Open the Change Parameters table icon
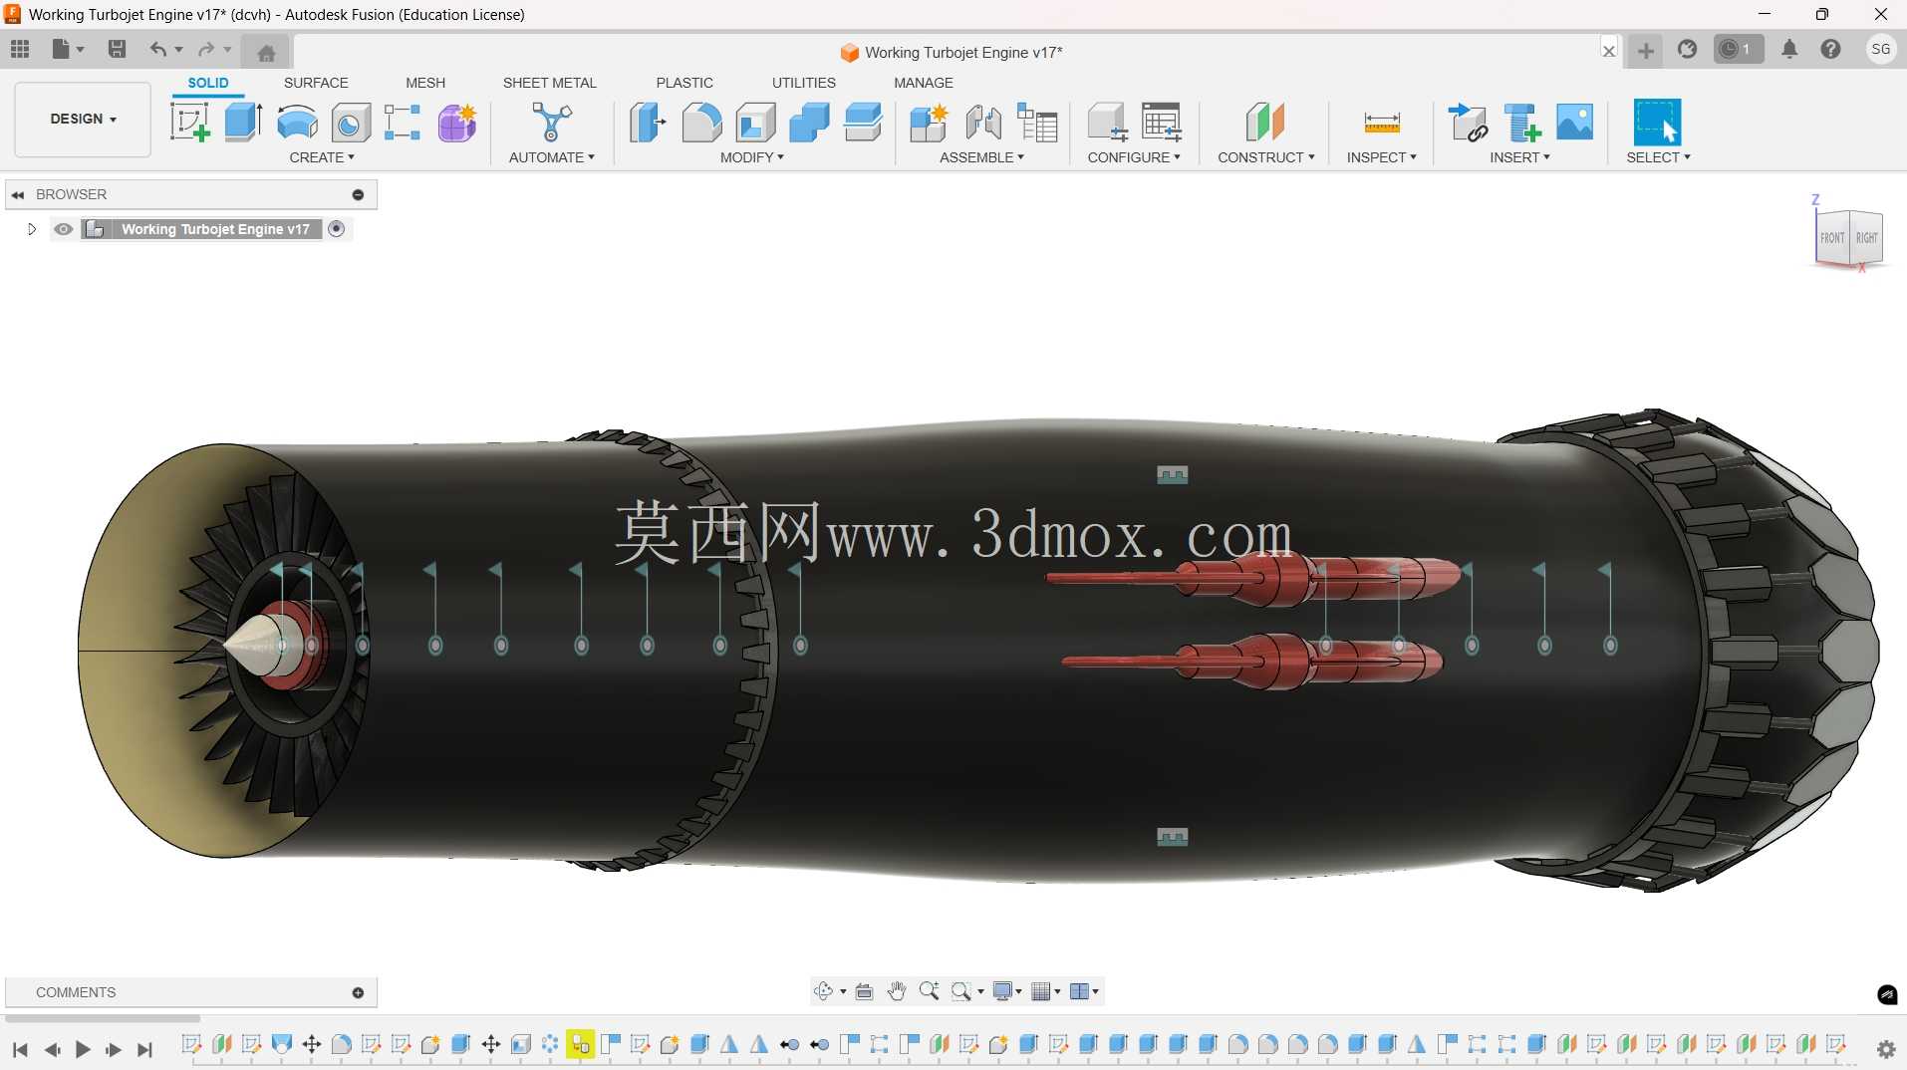Screen dimensions: 1907x1070 (x=1162, y=123)
